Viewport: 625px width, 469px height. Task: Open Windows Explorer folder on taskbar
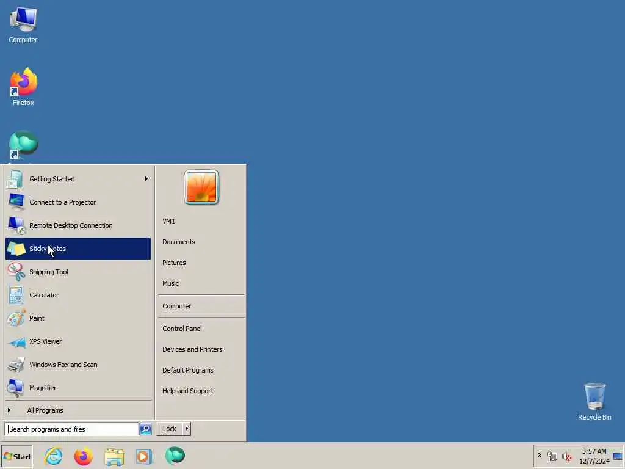[x=114, y=457]
